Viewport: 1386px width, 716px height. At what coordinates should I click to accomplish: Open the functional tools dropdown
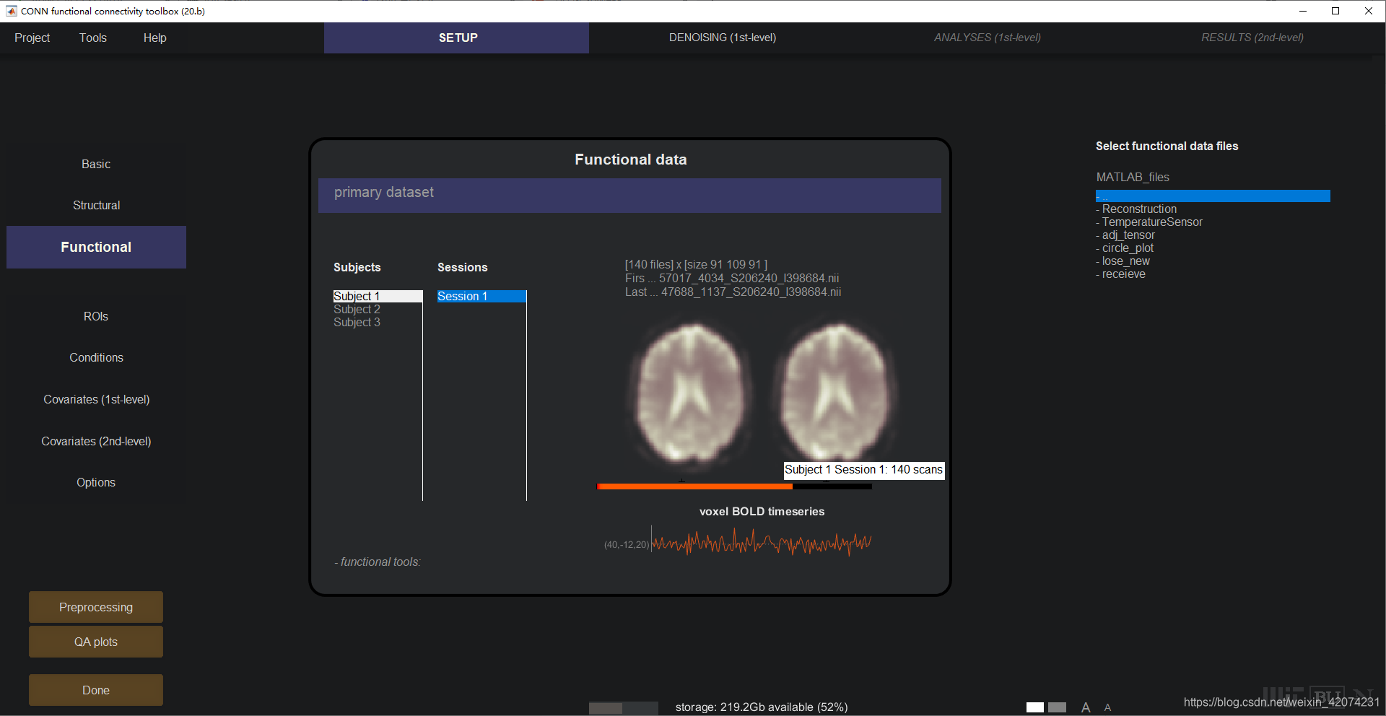(378, 562)
